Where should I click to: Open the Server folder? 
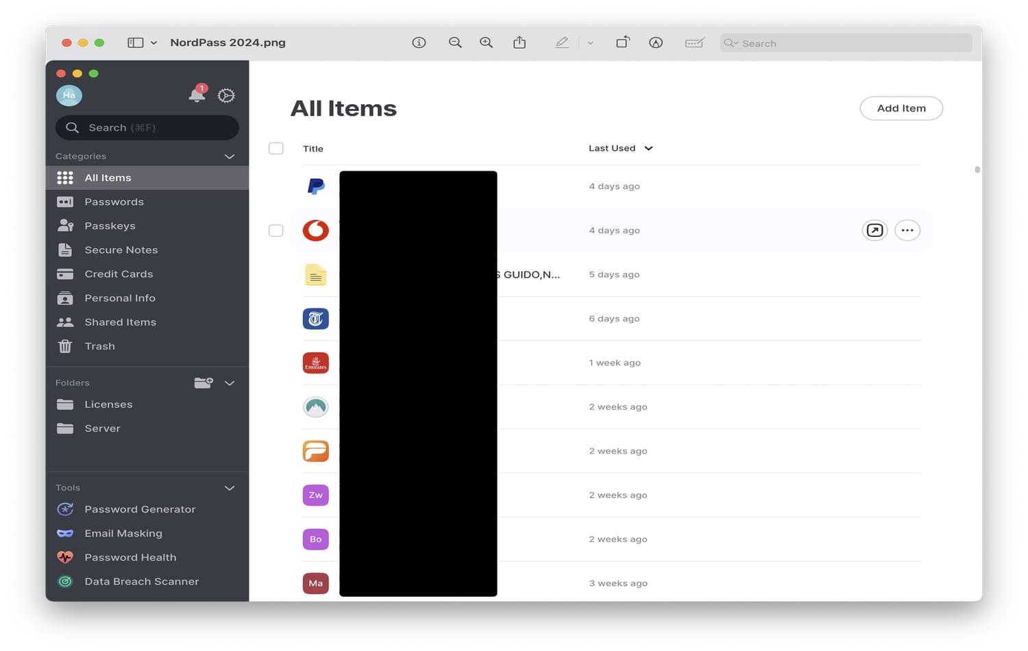(x=147, y=428)
